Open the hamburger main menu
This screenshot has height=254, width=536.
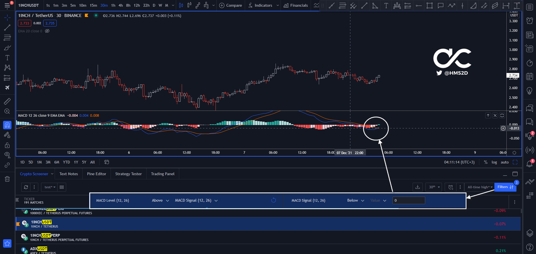click(7, 5)
